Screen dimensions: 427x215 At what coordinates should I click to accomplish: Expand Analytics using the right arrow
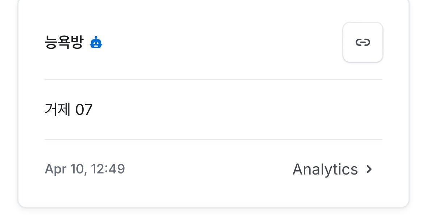369,169
